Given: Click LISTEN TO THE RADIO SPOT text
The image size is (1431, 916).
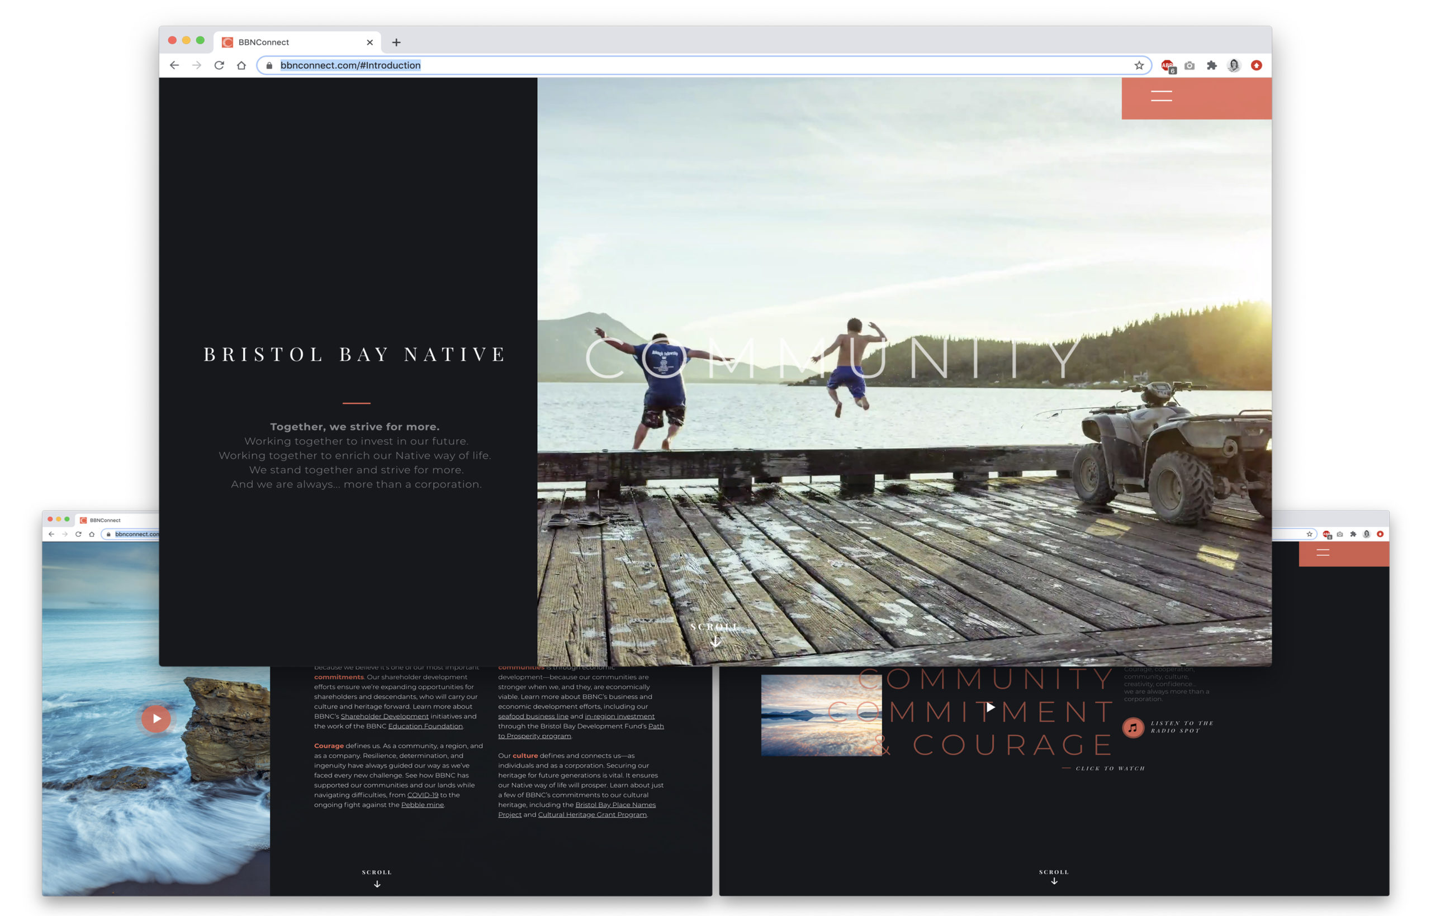Looking at the screenshot, I should coord(1182,727).
